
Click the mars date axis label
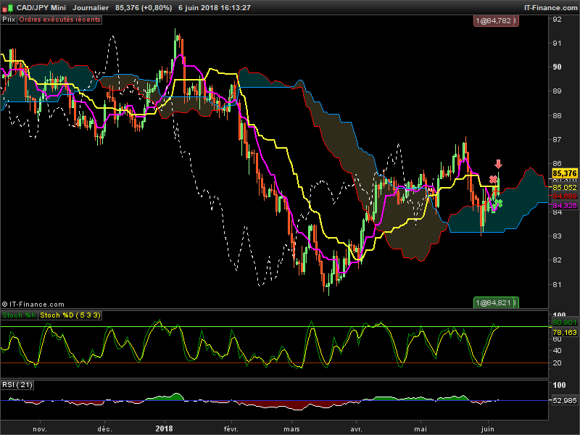click(x=291, y=428)
